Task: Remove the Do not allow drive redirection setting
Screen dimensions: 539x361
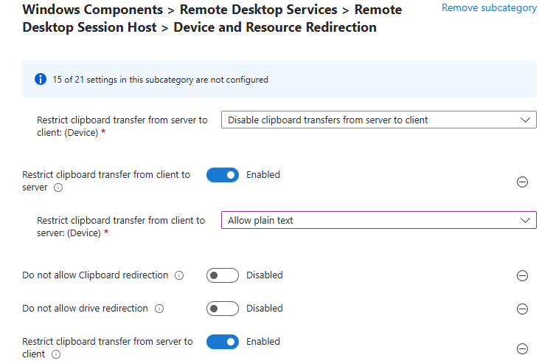Action: [x=522, y=309]
